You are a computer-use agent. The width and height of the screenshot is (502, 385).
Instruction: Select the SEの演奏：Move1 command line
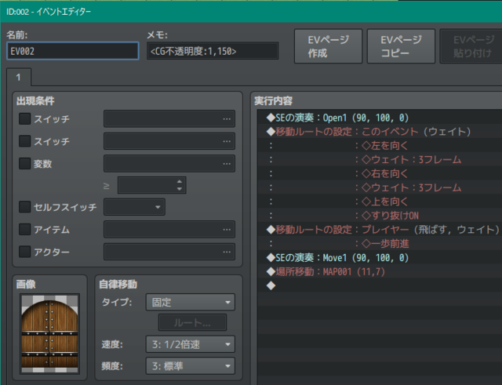pos(380,258)
